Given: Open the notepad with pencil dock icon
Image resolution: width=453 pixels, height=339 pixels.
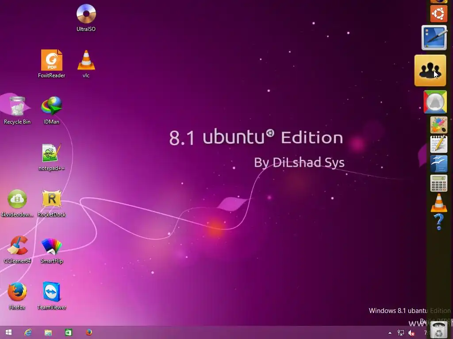Looking at the screenshot, I should [x=438, y=144].
